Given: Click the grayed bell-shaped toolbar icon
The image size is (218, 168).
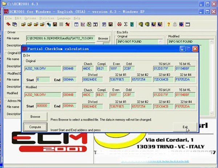Looking at the screenshot, I should click(175, 24).
